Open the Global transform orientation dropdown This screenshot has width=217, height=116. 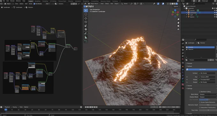pos(125,4)
